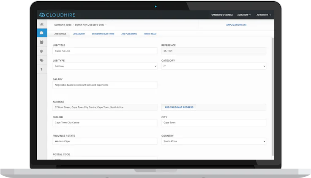Image resolution: width=311 pixels, height=178 pixels.
Task: Click into the Reference field
Action: (214, 51)
